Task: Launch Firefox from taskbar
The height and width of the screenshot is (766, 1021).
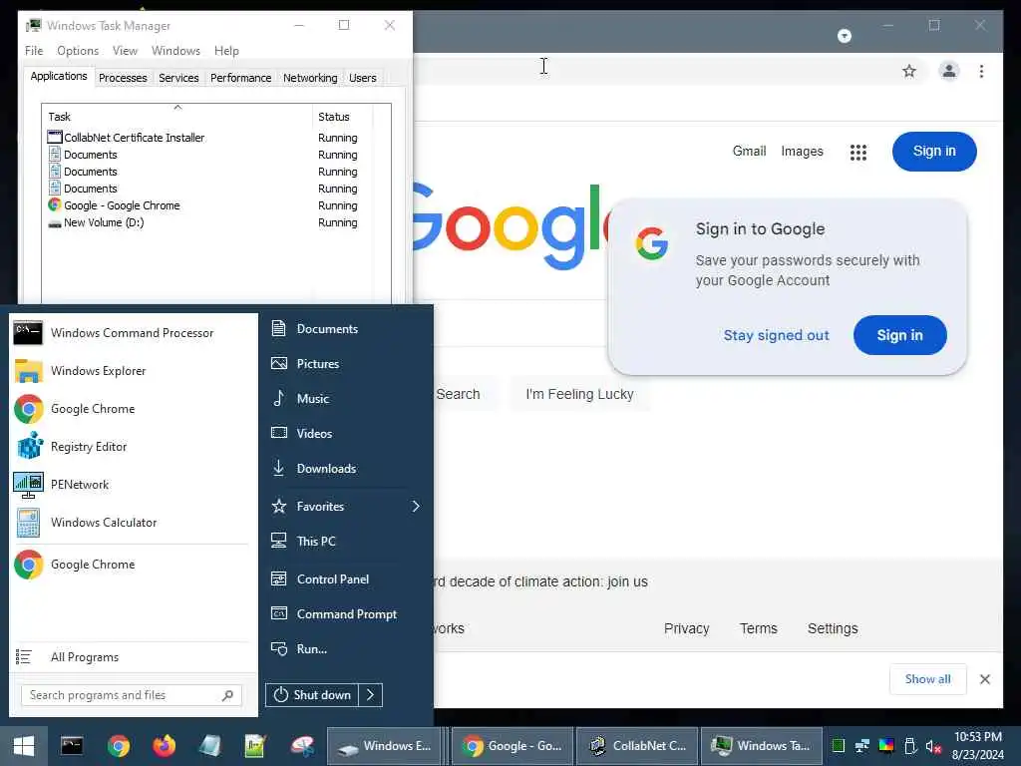Action: point(165,746)
